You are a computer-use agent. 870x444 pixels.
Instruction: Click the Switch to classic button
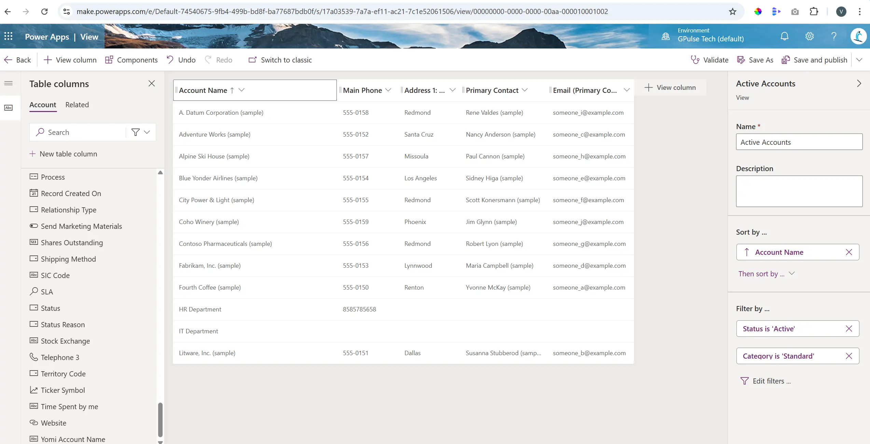click(280, 59)
